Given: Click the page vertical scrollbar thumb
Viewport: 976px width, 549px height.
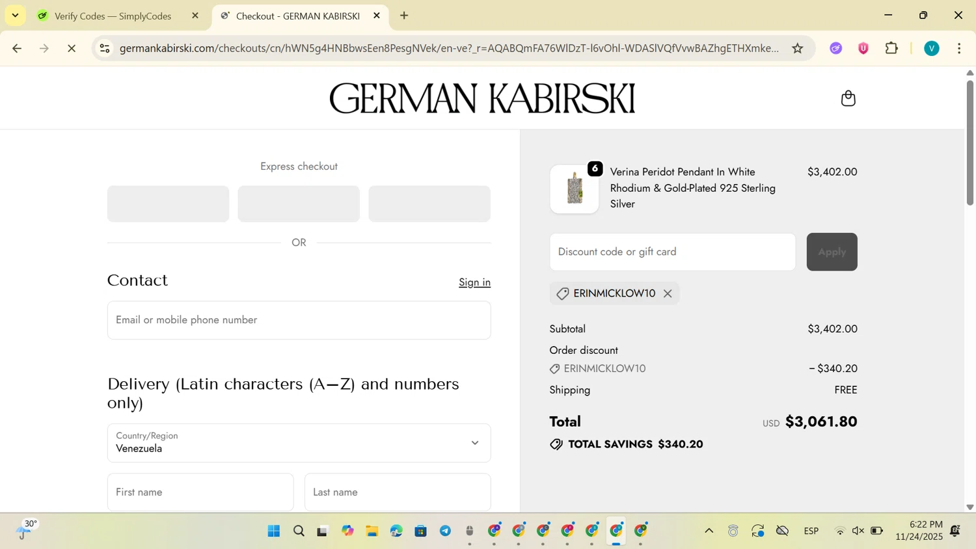Looking at the screenshot, I should [969, 142].
